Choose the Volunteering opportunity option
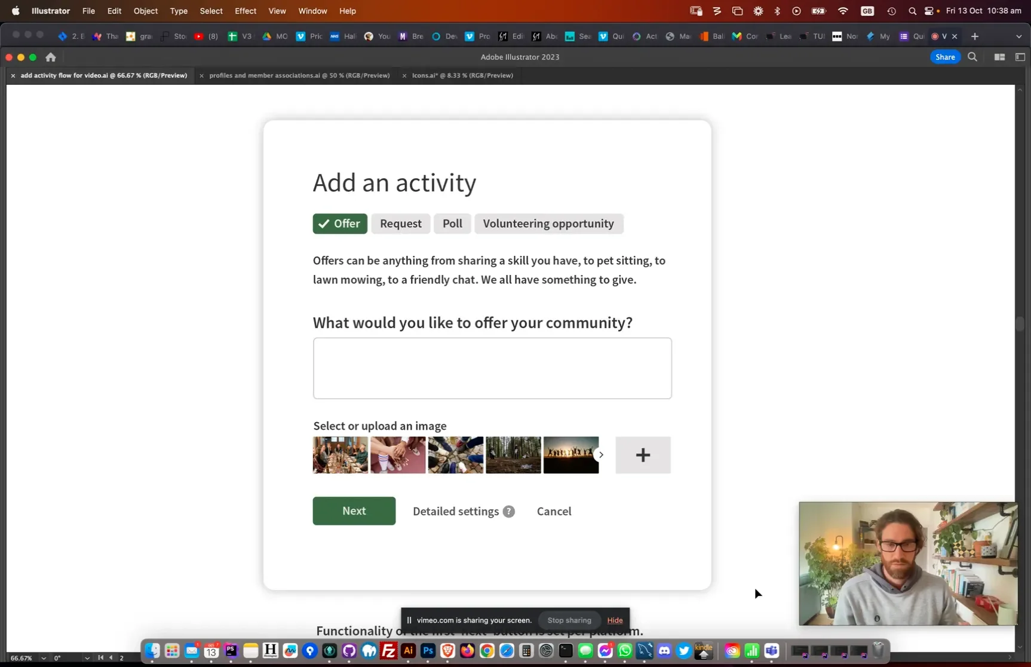This screenshot has height=667, width=1031. click(548, 224)
